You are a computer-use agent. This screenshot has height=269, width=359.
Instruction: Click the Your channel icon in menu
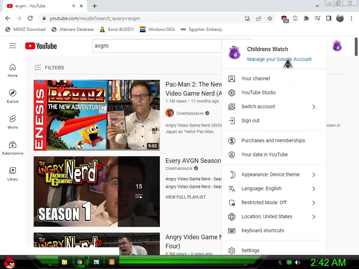click(232, 79)
